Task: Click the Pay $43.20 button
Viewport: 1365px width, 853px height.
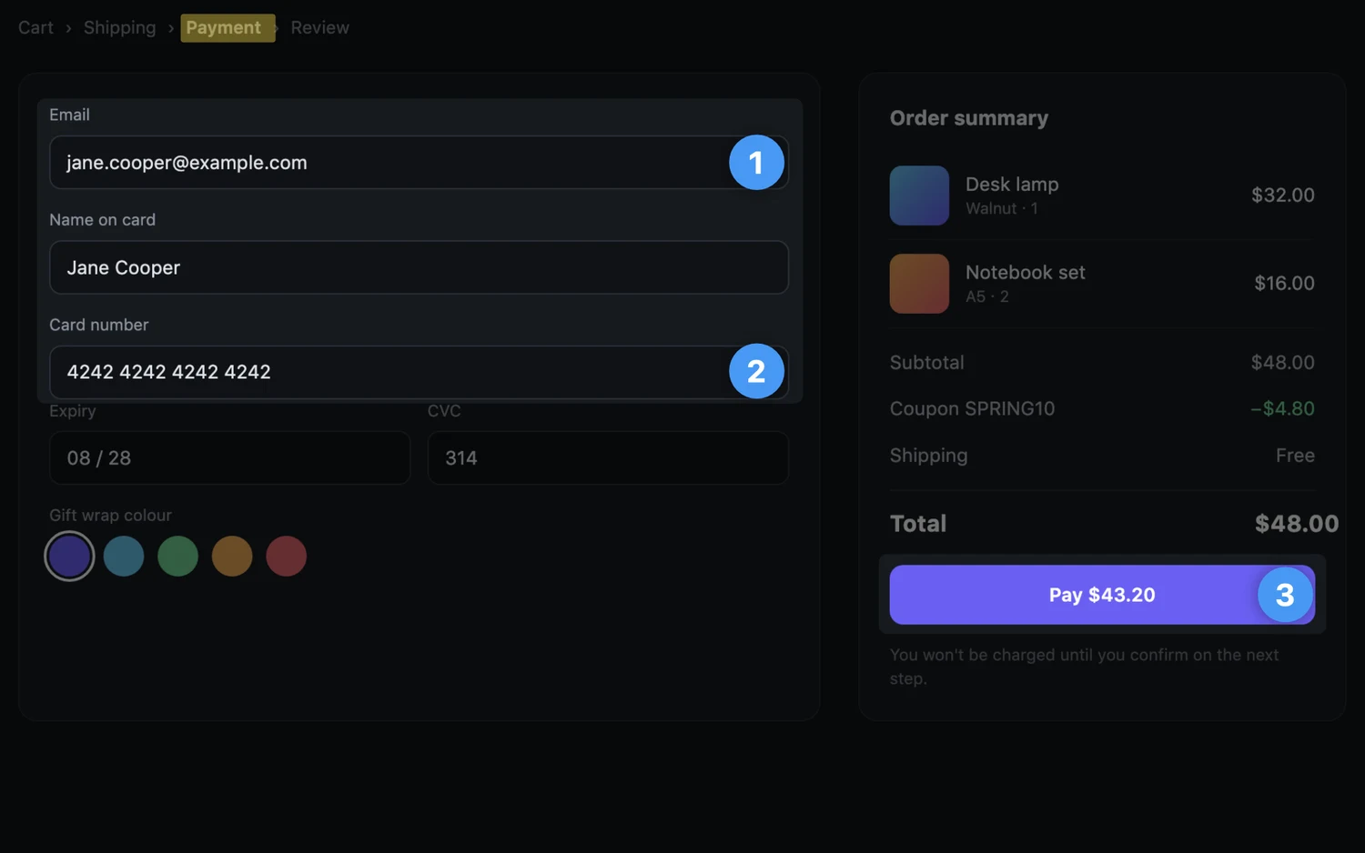Action: 1102,595
